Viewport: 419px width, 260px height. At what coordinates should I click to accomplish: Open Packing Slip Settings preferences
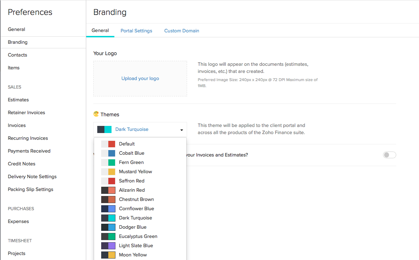pos(30,189)
